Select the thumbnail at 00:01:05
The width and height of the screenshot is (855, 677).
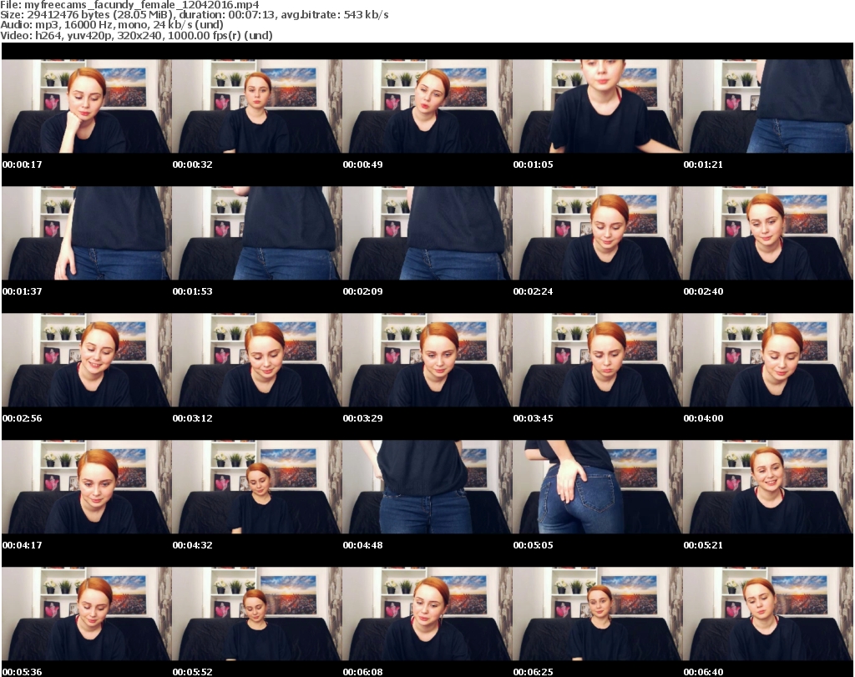coord(598,106)
